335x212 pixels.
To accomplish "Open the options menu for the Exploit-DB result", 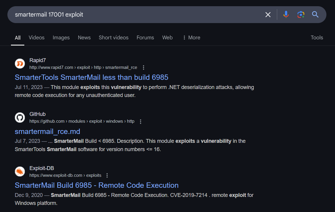I will 107,175.
